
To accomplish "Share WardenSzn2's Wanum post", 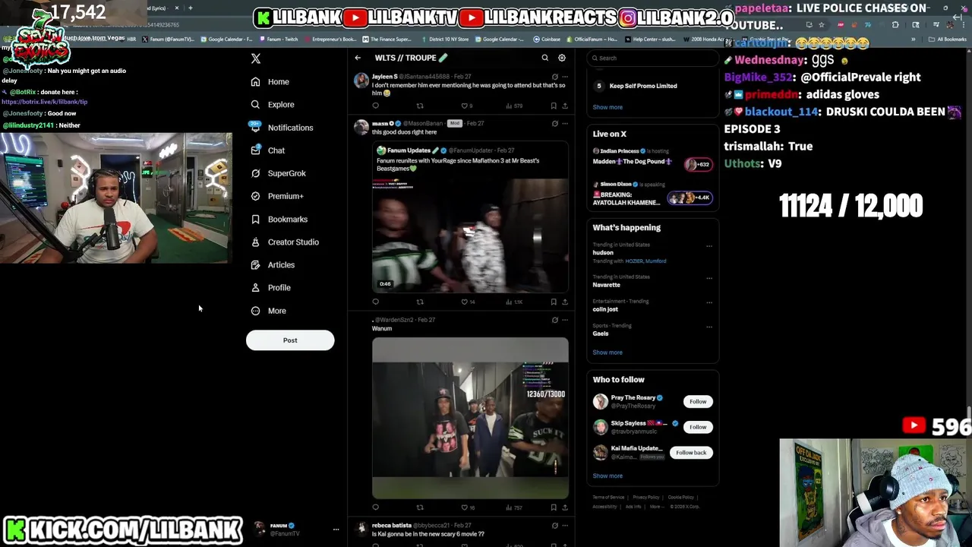I will 564,507.
